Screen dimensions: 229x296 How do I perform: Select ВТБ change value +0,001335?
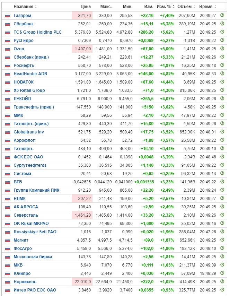click(144, 182)
